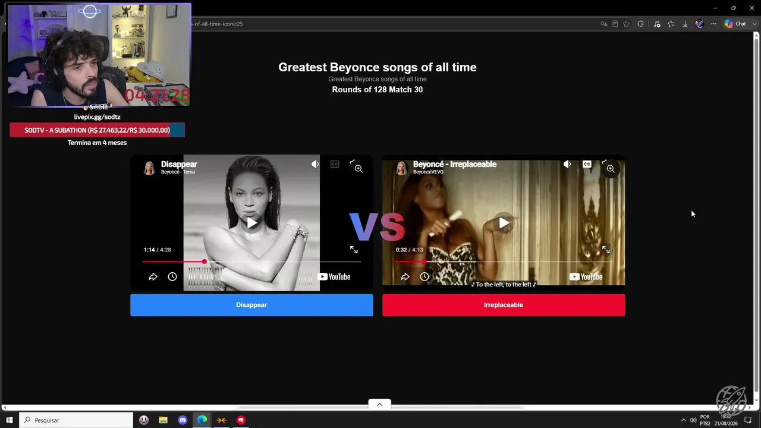Image resolution: width=761 pixels, height=428 pixels.
Task: Open the browser extensions puzzle icon
Action: click(640, 24)
